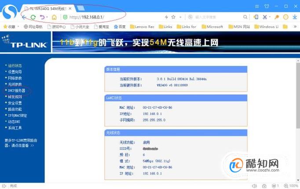
Task: Expand more bookmarks chevron
Action: tap(295, 27)
